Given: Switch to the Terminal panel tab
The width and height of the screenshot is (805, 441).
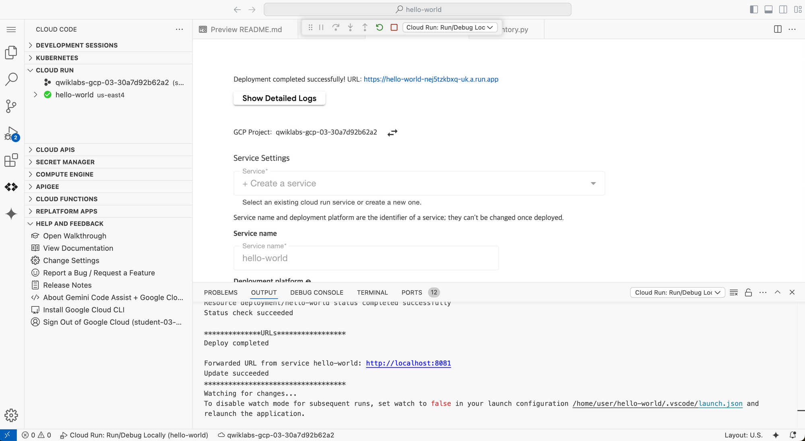Looking at the screenshot, I should 372,293.
